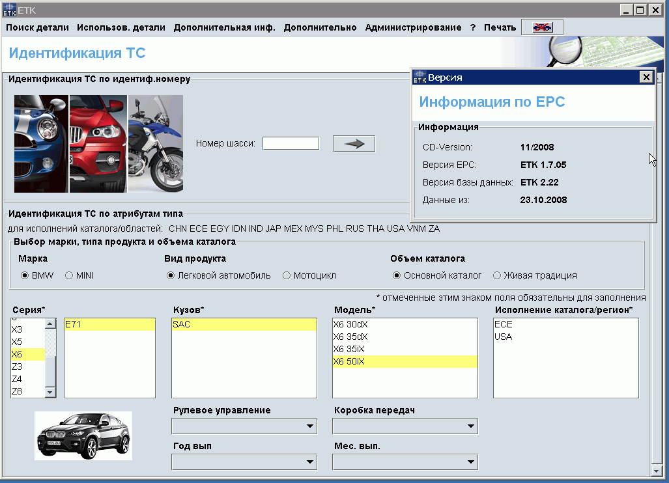
Task: Click the black X6 vehicle preview image
Action: click(x=83, y=435)
